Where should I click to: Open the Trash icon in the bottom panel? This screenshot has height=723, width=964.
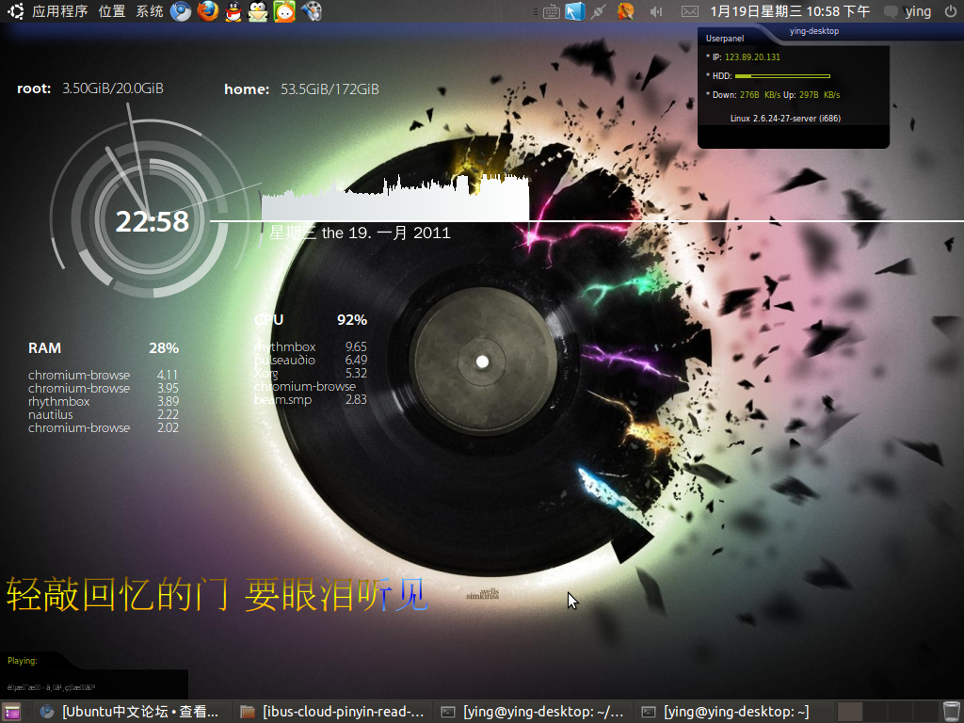point(951,712)
